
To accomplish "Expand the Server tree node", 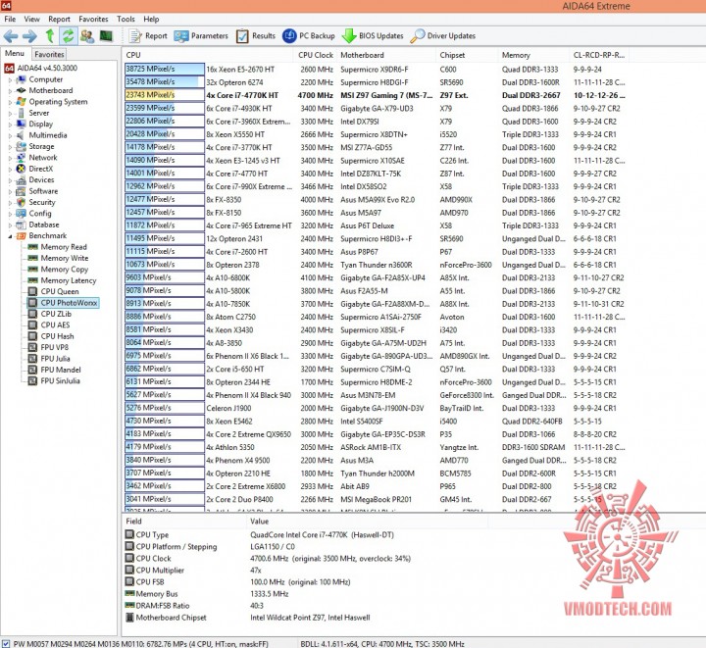I will pos(10,114).
